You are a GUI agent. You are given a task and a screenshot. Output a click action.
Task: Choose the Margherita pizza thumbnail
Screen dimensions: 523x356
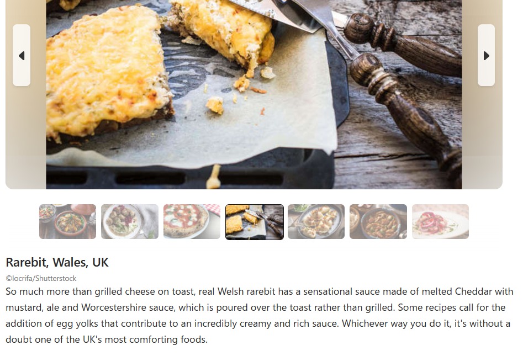[192, 222]
